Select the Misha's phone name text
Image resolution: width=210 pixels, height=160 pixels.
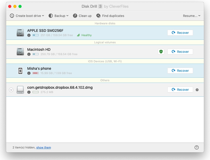click(39, 68)
